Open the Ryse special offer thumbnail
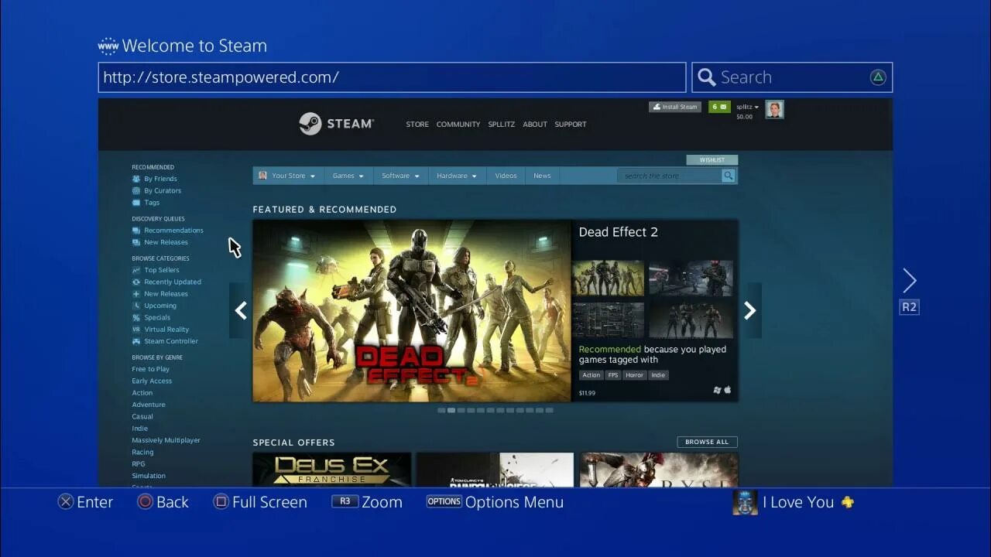Viewport: 991px width, 557px height. point(659,470)
